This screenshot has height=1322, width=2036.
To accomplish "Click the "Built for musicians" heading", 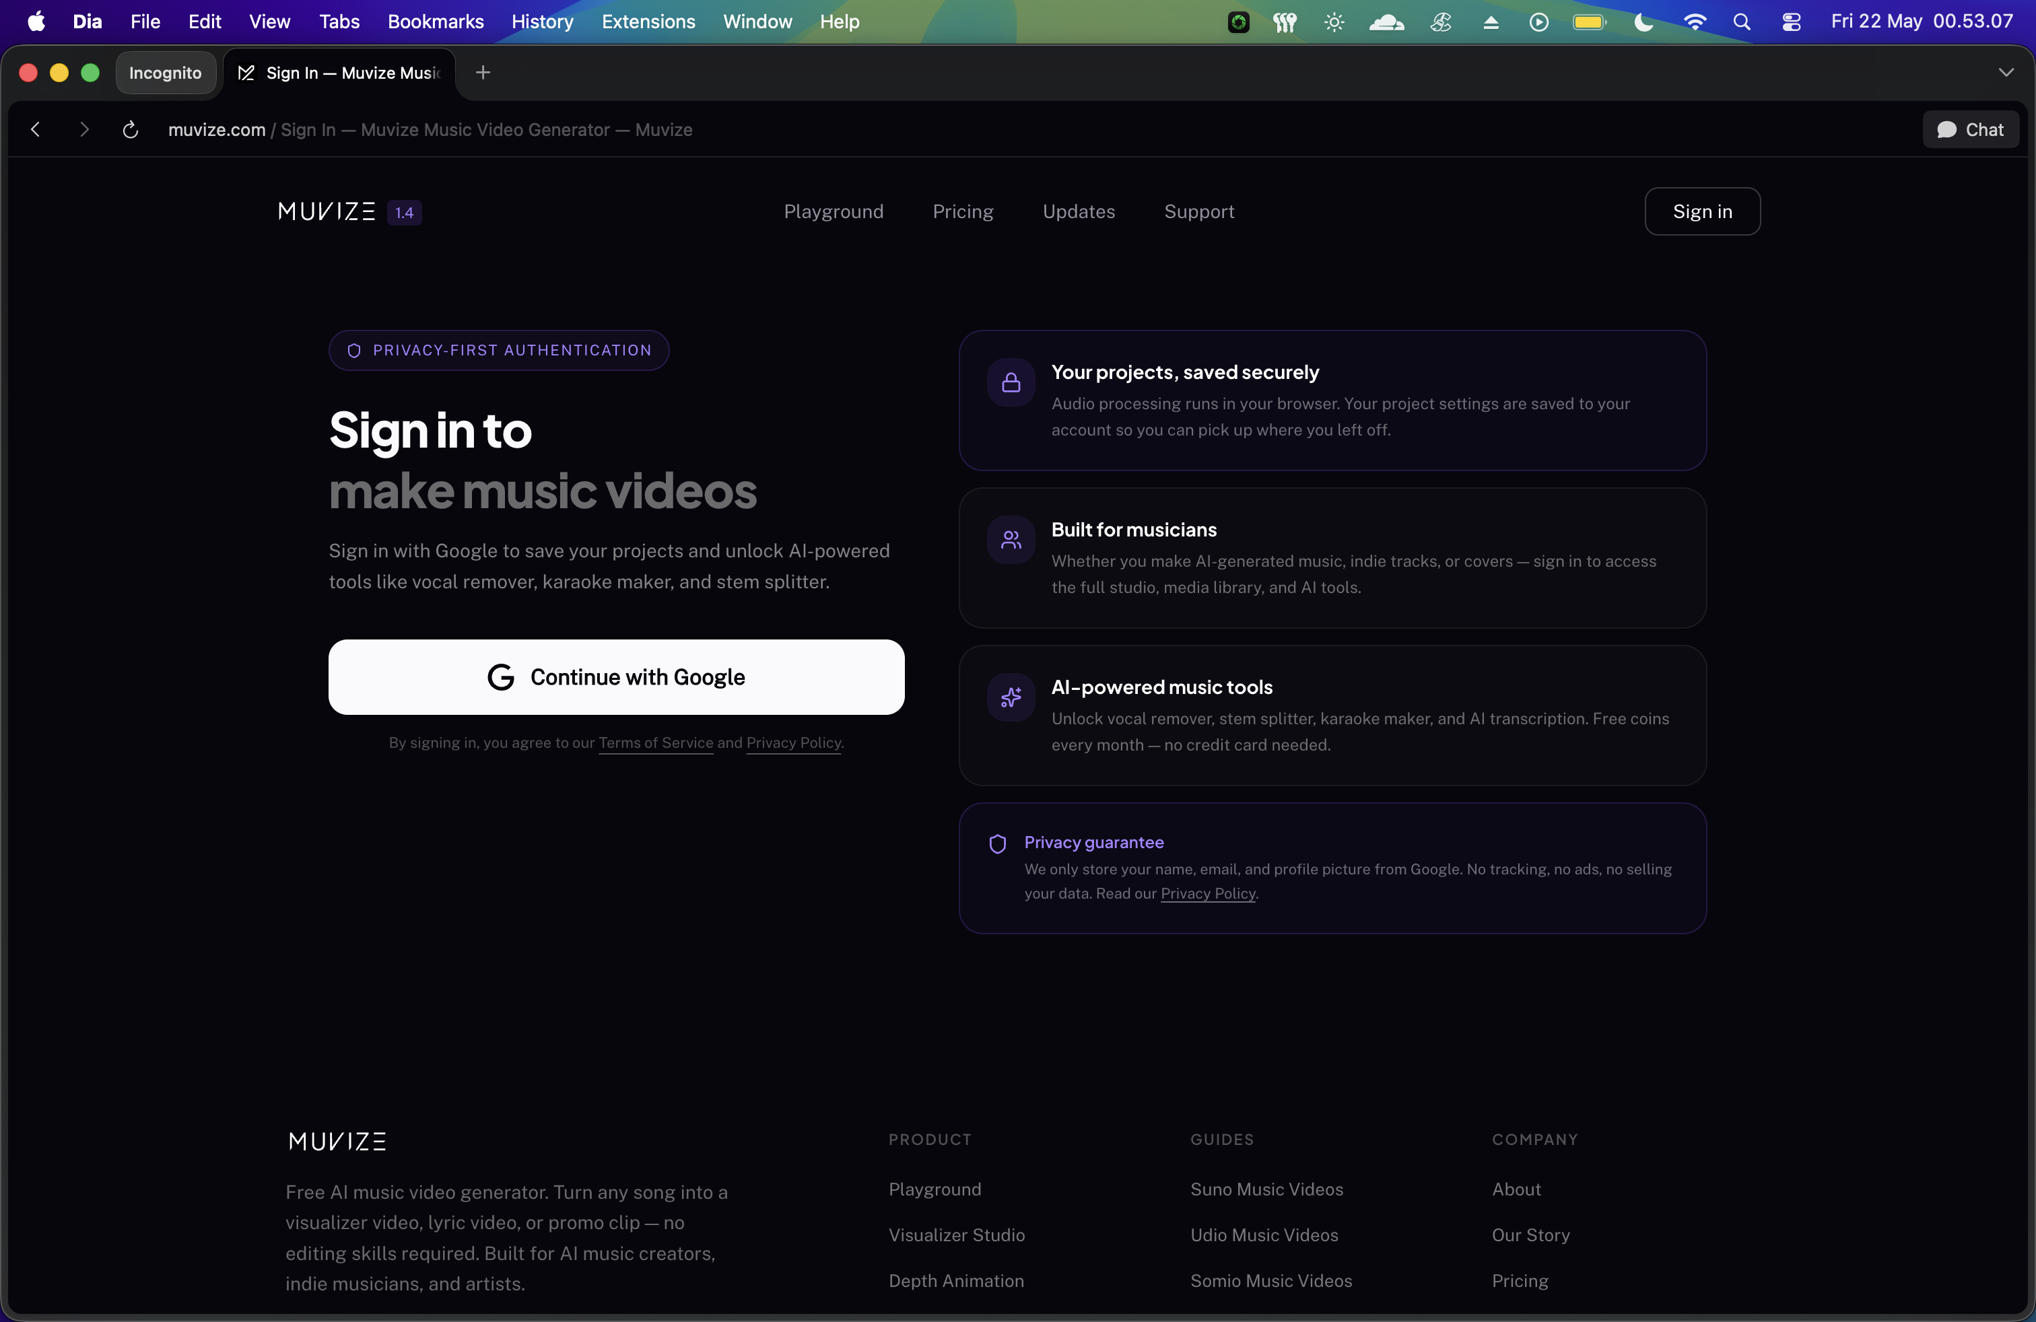I will point(1134,529).
